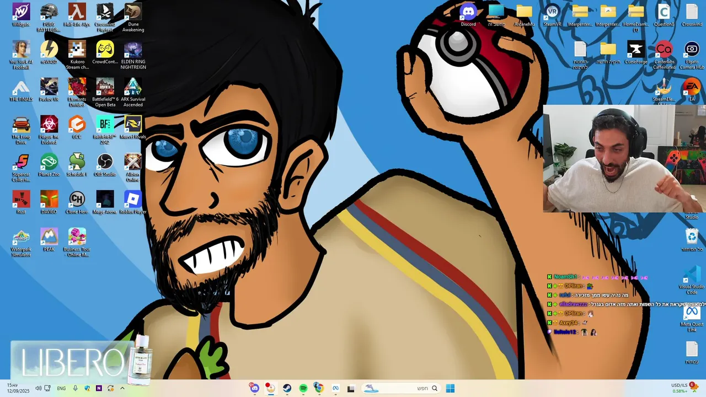Open the DAVIGO shortcut

[x=49, y=202]
